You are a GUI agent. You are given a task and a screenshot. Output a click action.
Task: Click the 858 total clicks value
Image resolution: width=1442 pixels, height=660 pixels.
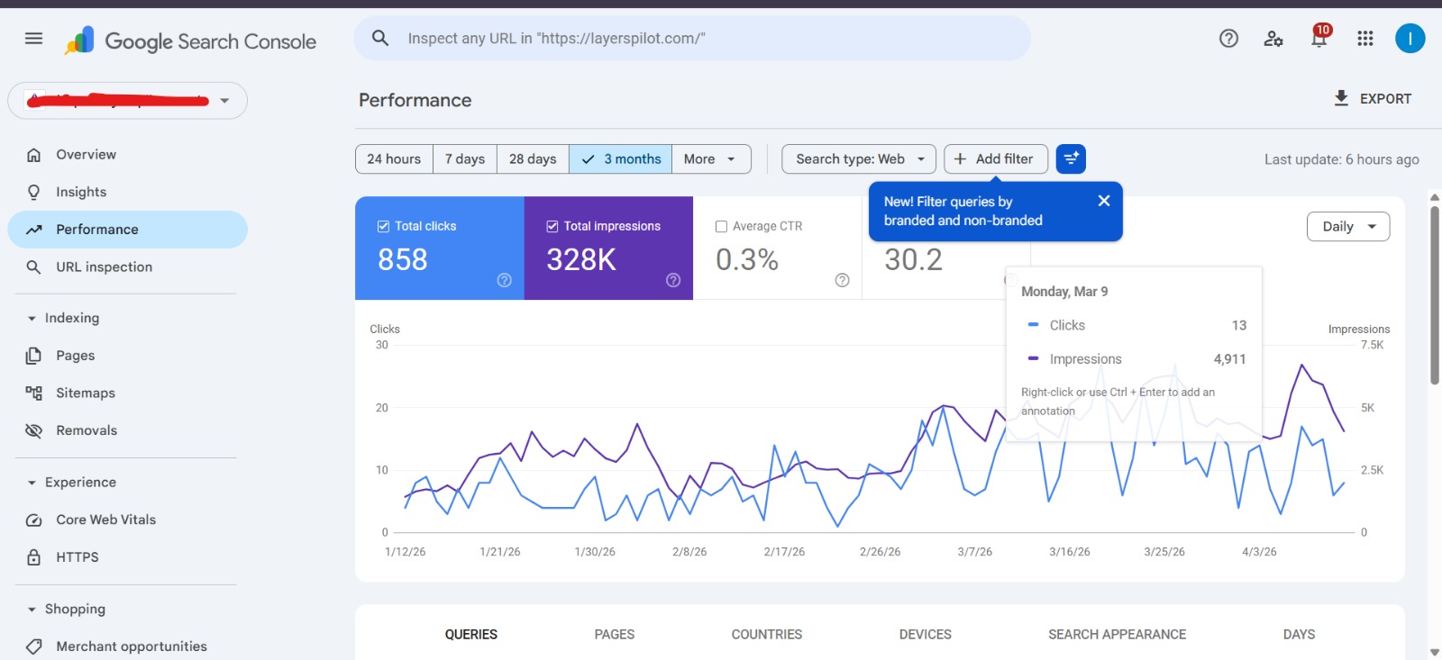[403, 259]
